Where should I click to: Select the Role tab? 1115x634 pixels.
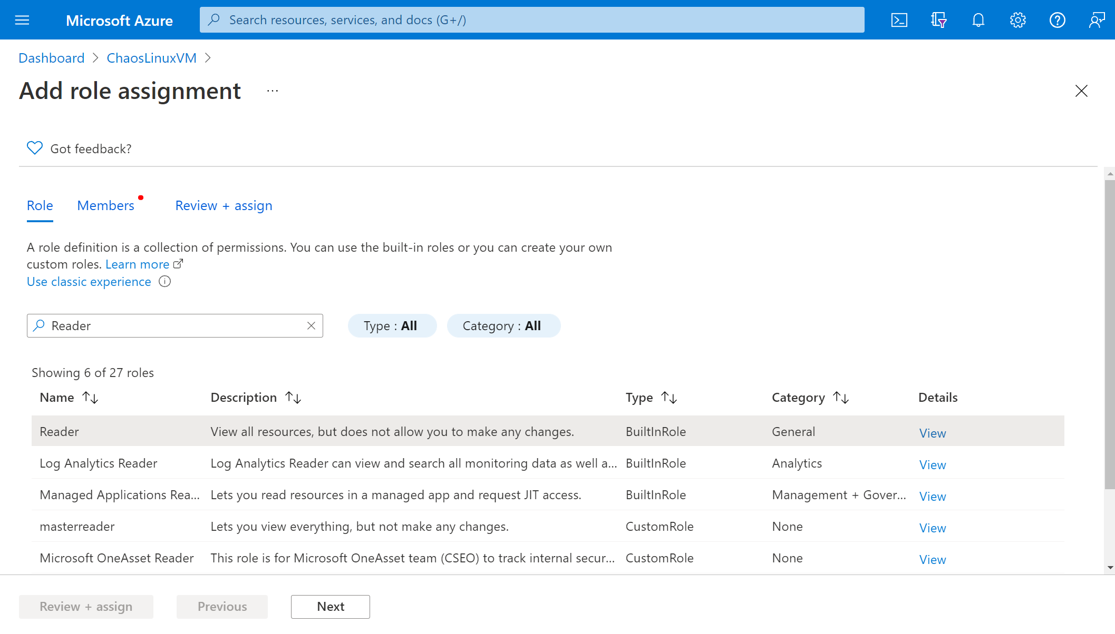pyautogui.click(x=40, y=205)
